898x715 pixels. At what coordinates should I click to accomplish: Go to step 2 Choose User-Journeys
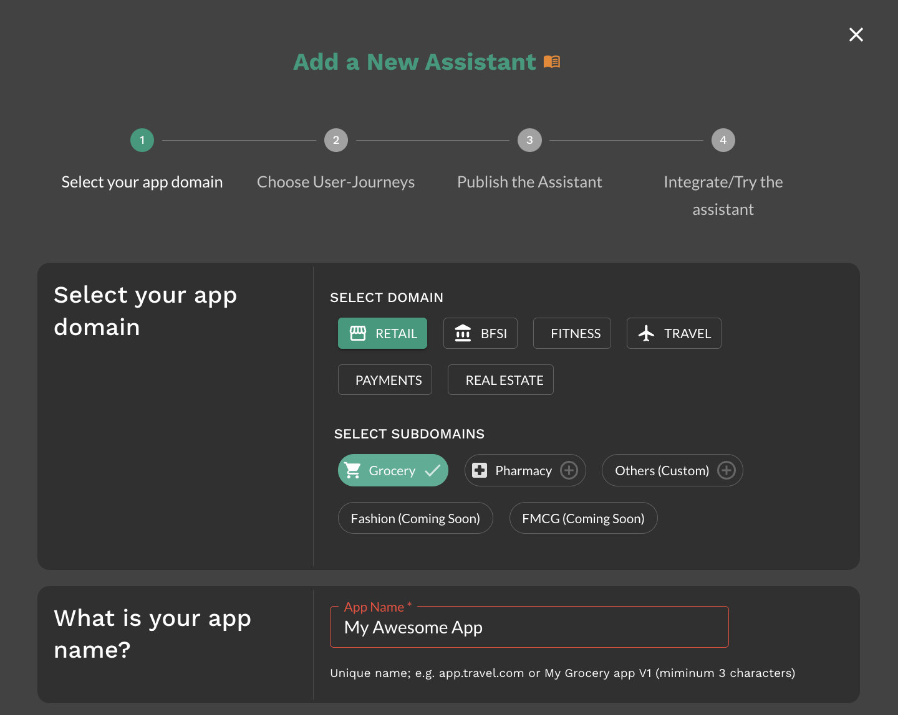(336, 140)
